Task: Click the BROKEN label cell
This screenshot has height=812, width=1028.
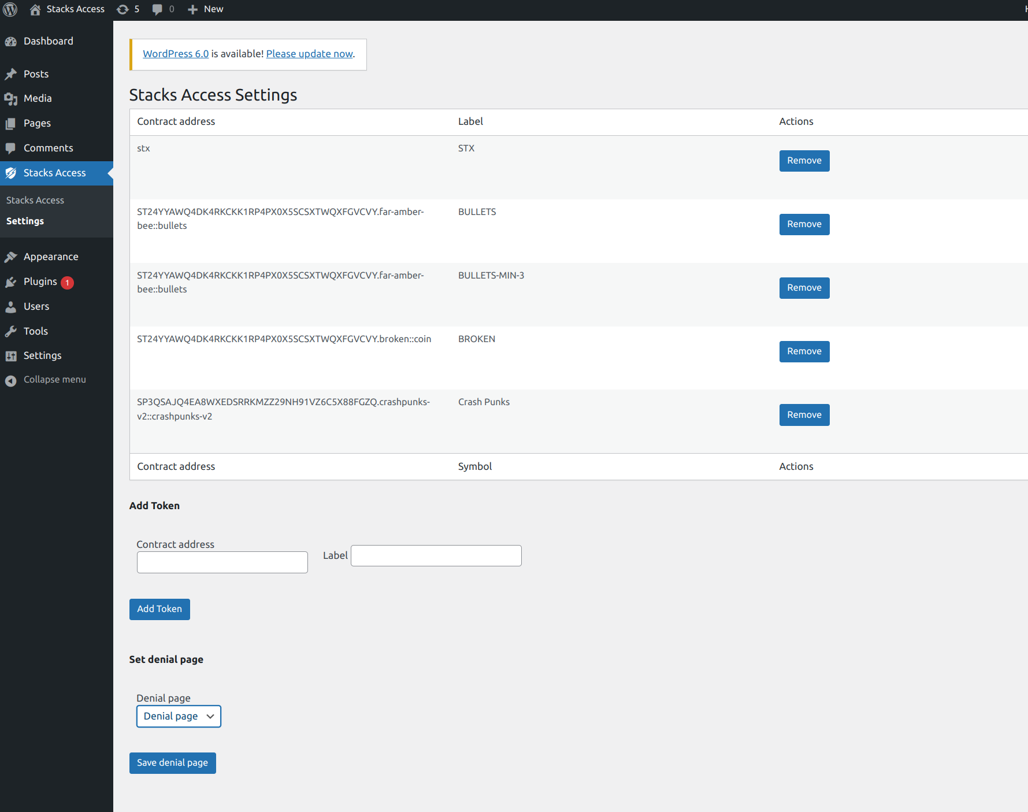Action: click(x=477, y=339)
